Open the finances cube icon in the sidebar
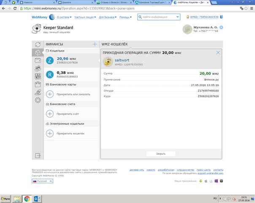 click(38, 53)
